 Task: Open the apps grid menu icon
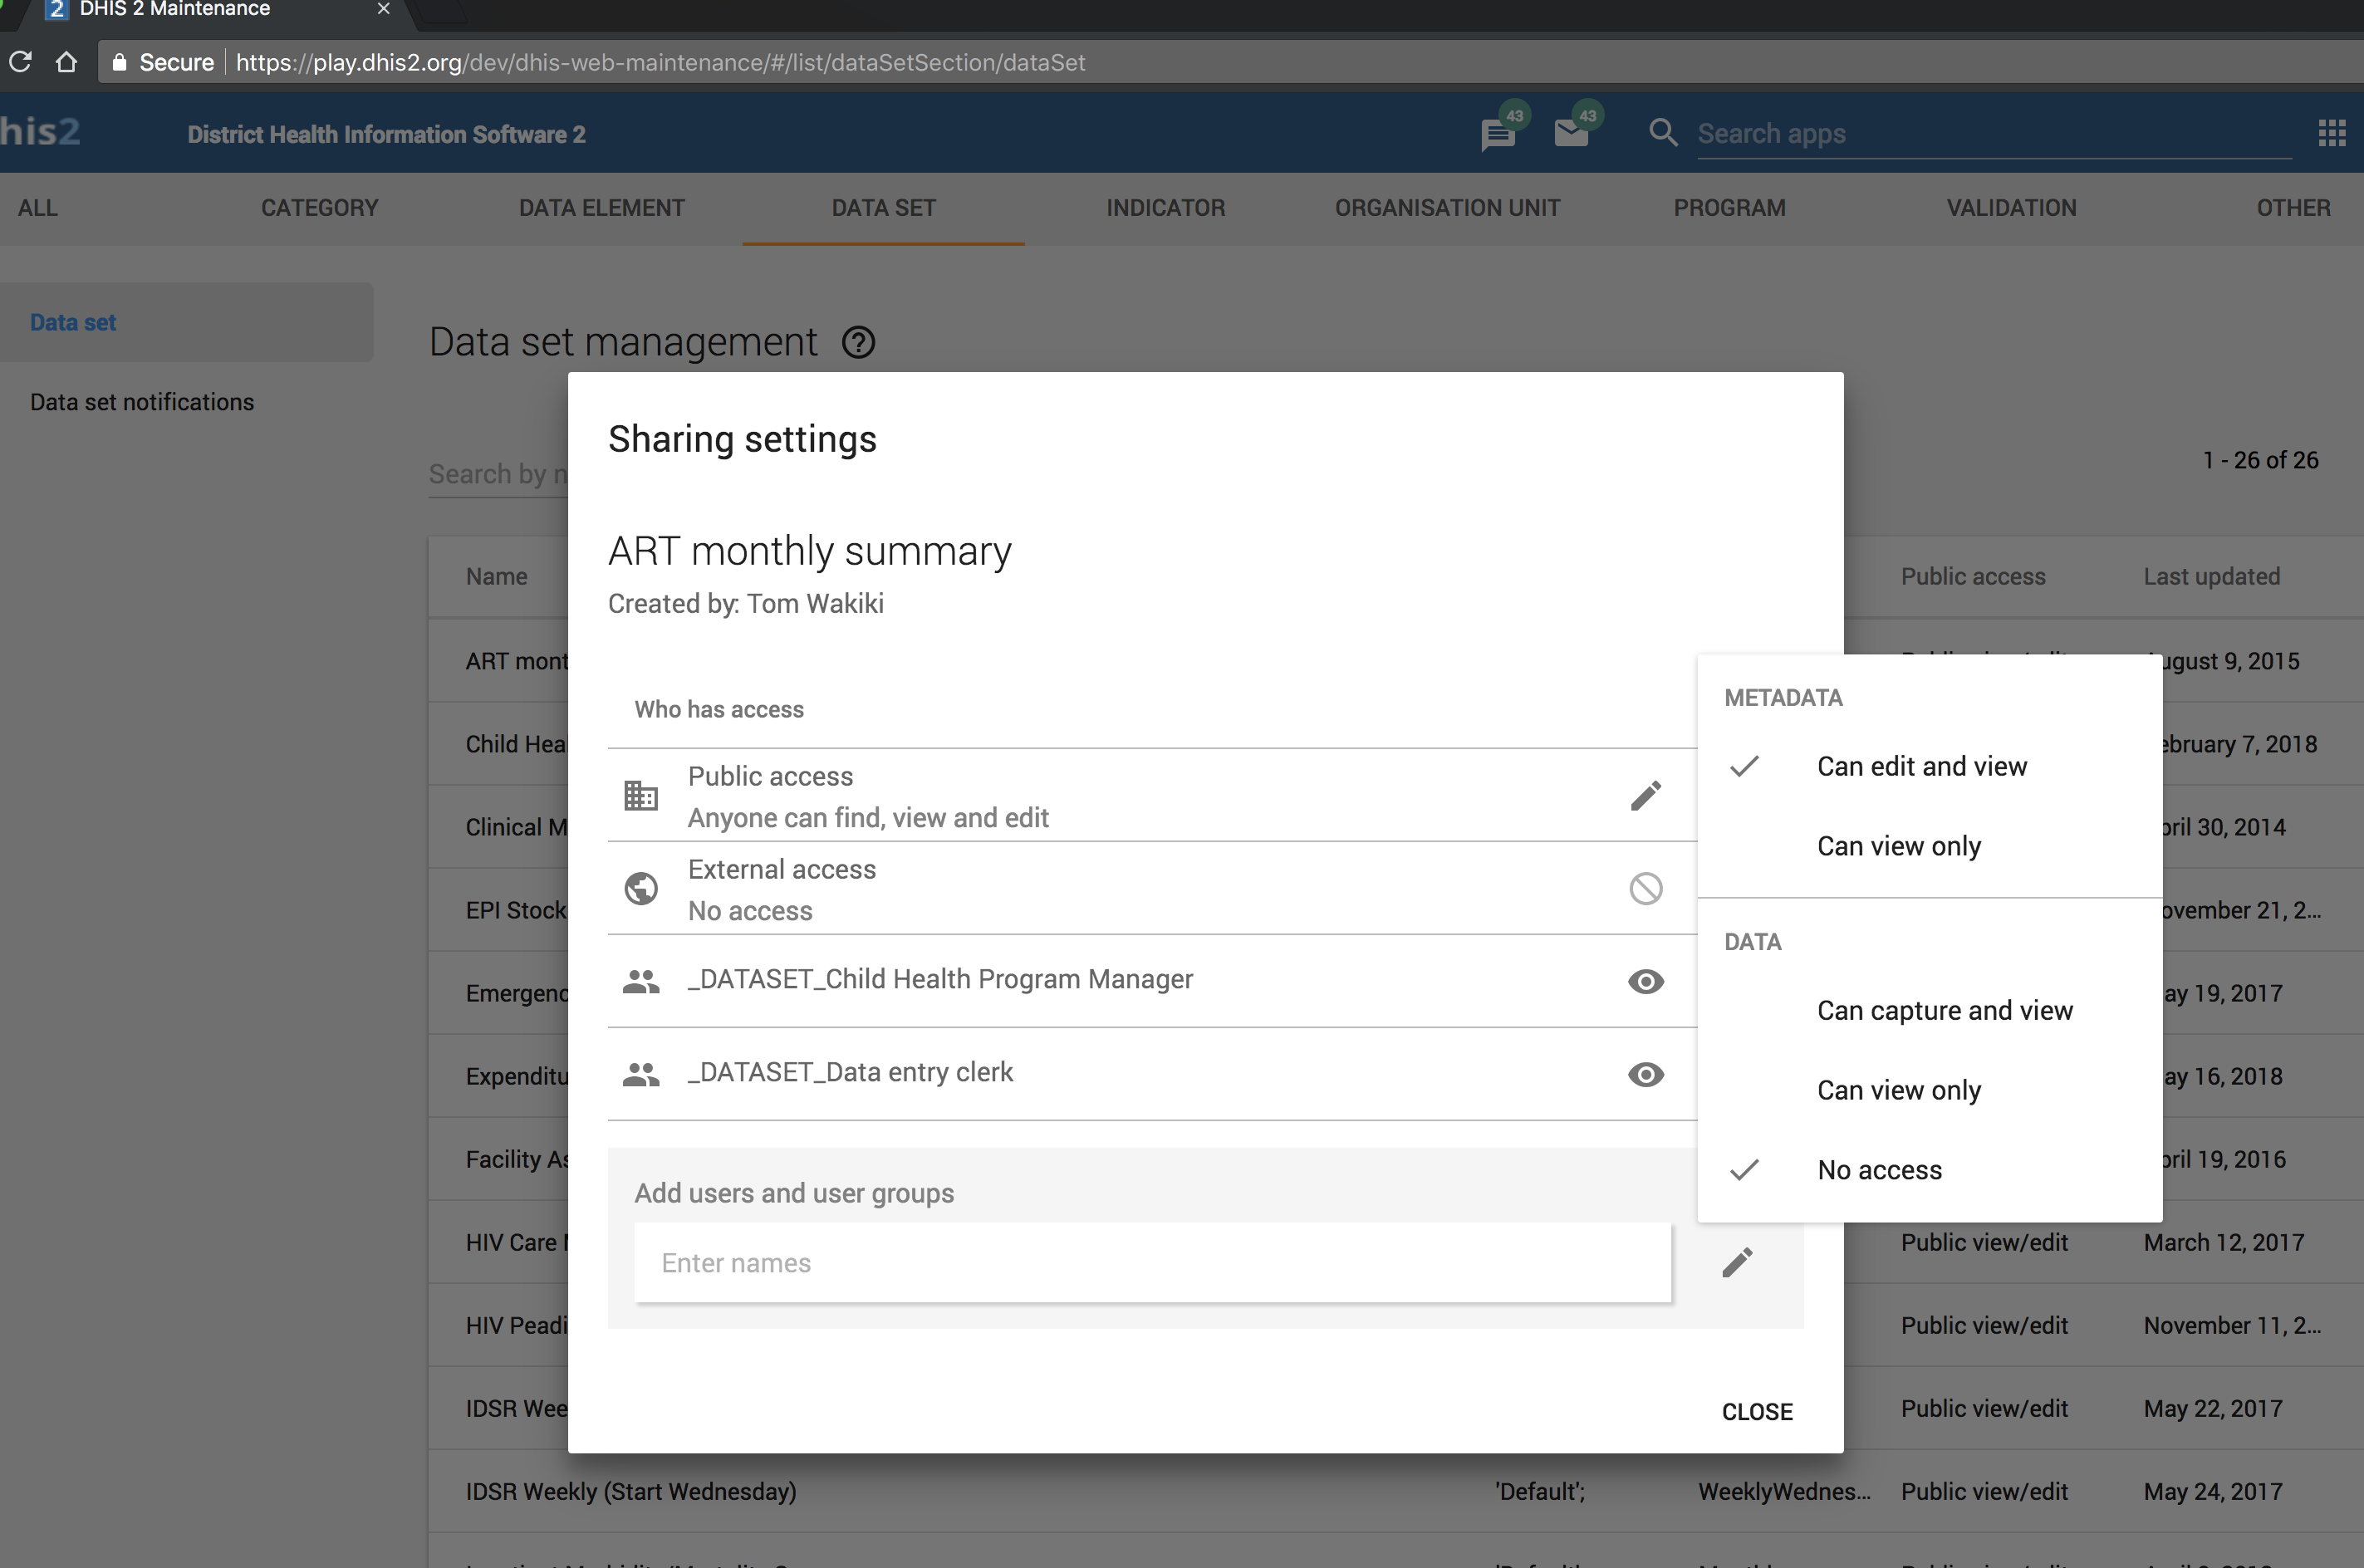(2331, 133)
